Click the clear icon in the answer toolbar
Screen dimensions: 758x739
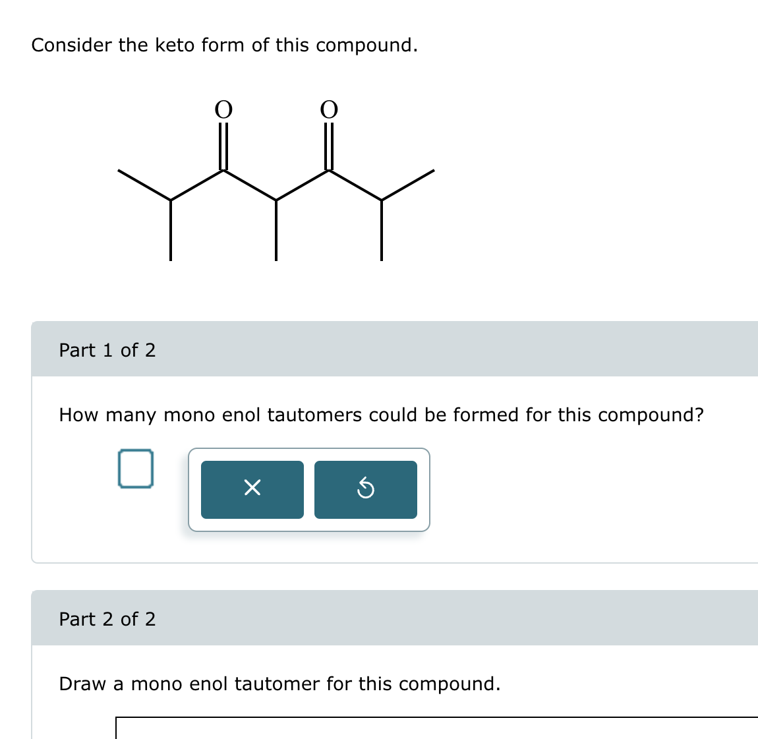[252, 489]
